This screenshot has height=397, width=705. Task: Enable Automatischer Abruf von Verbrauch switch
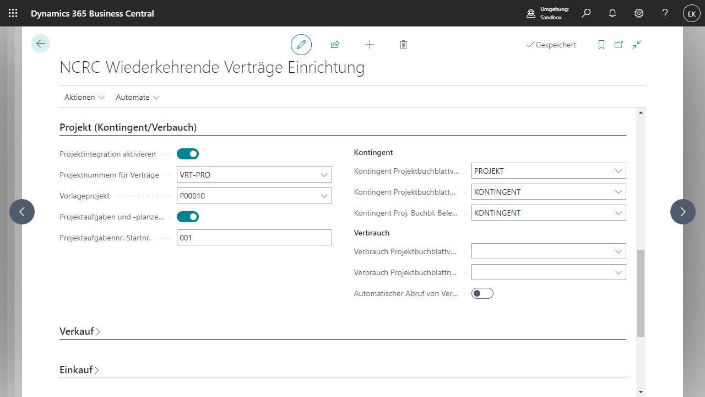482,293
